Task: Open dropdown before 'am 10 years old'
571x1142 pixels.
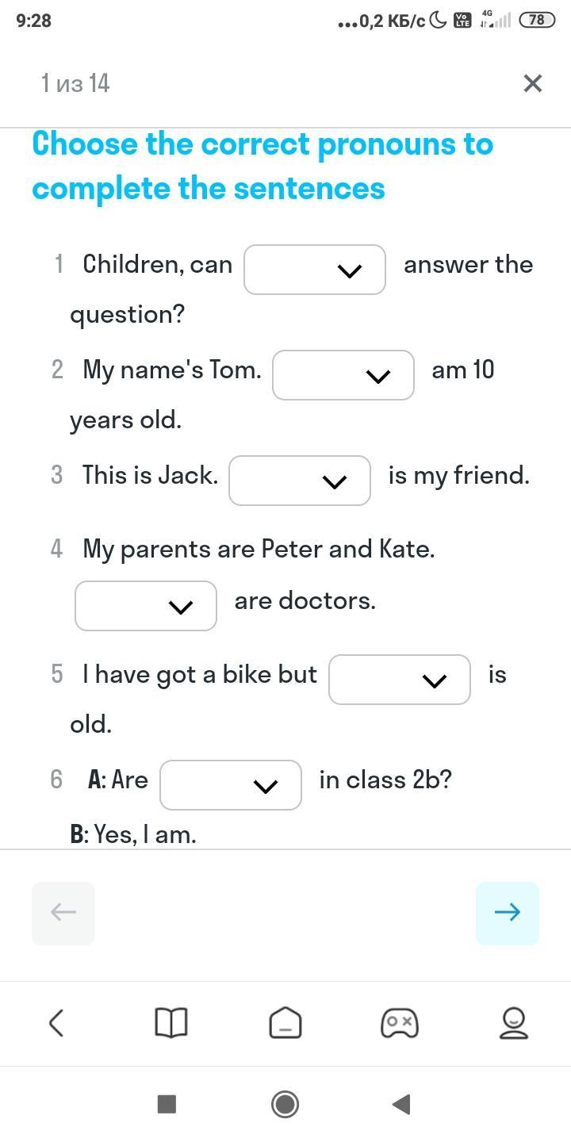Action: [343, 375]
